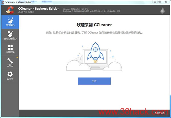This screenshot has height=118, width=171.
Task: Minimize the CCleaner window
Action: 155,2
